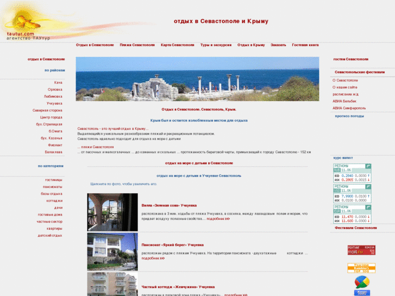Click the отдых в Севастополе sidebar heading
The image size is (395, 296).
pyautogui.click(x=46, y=59)
